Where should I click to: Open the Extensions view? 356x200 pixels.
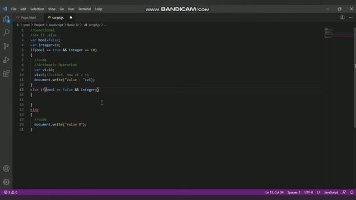point(6,73)
